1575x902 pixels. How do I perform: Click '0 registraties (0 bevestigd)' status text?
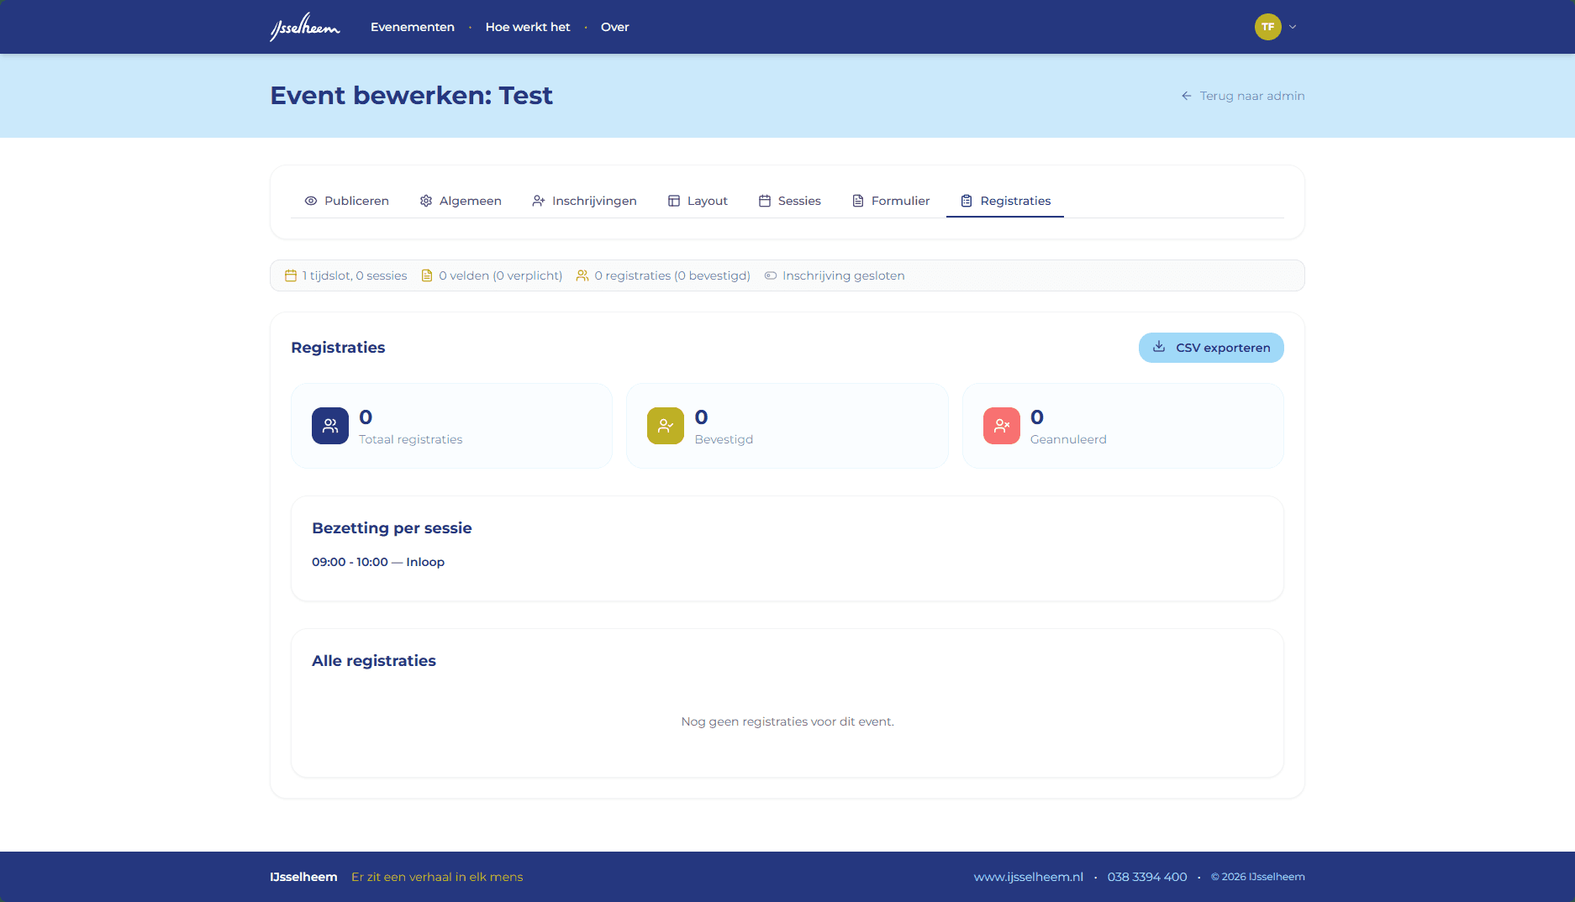tap(672, 275)
